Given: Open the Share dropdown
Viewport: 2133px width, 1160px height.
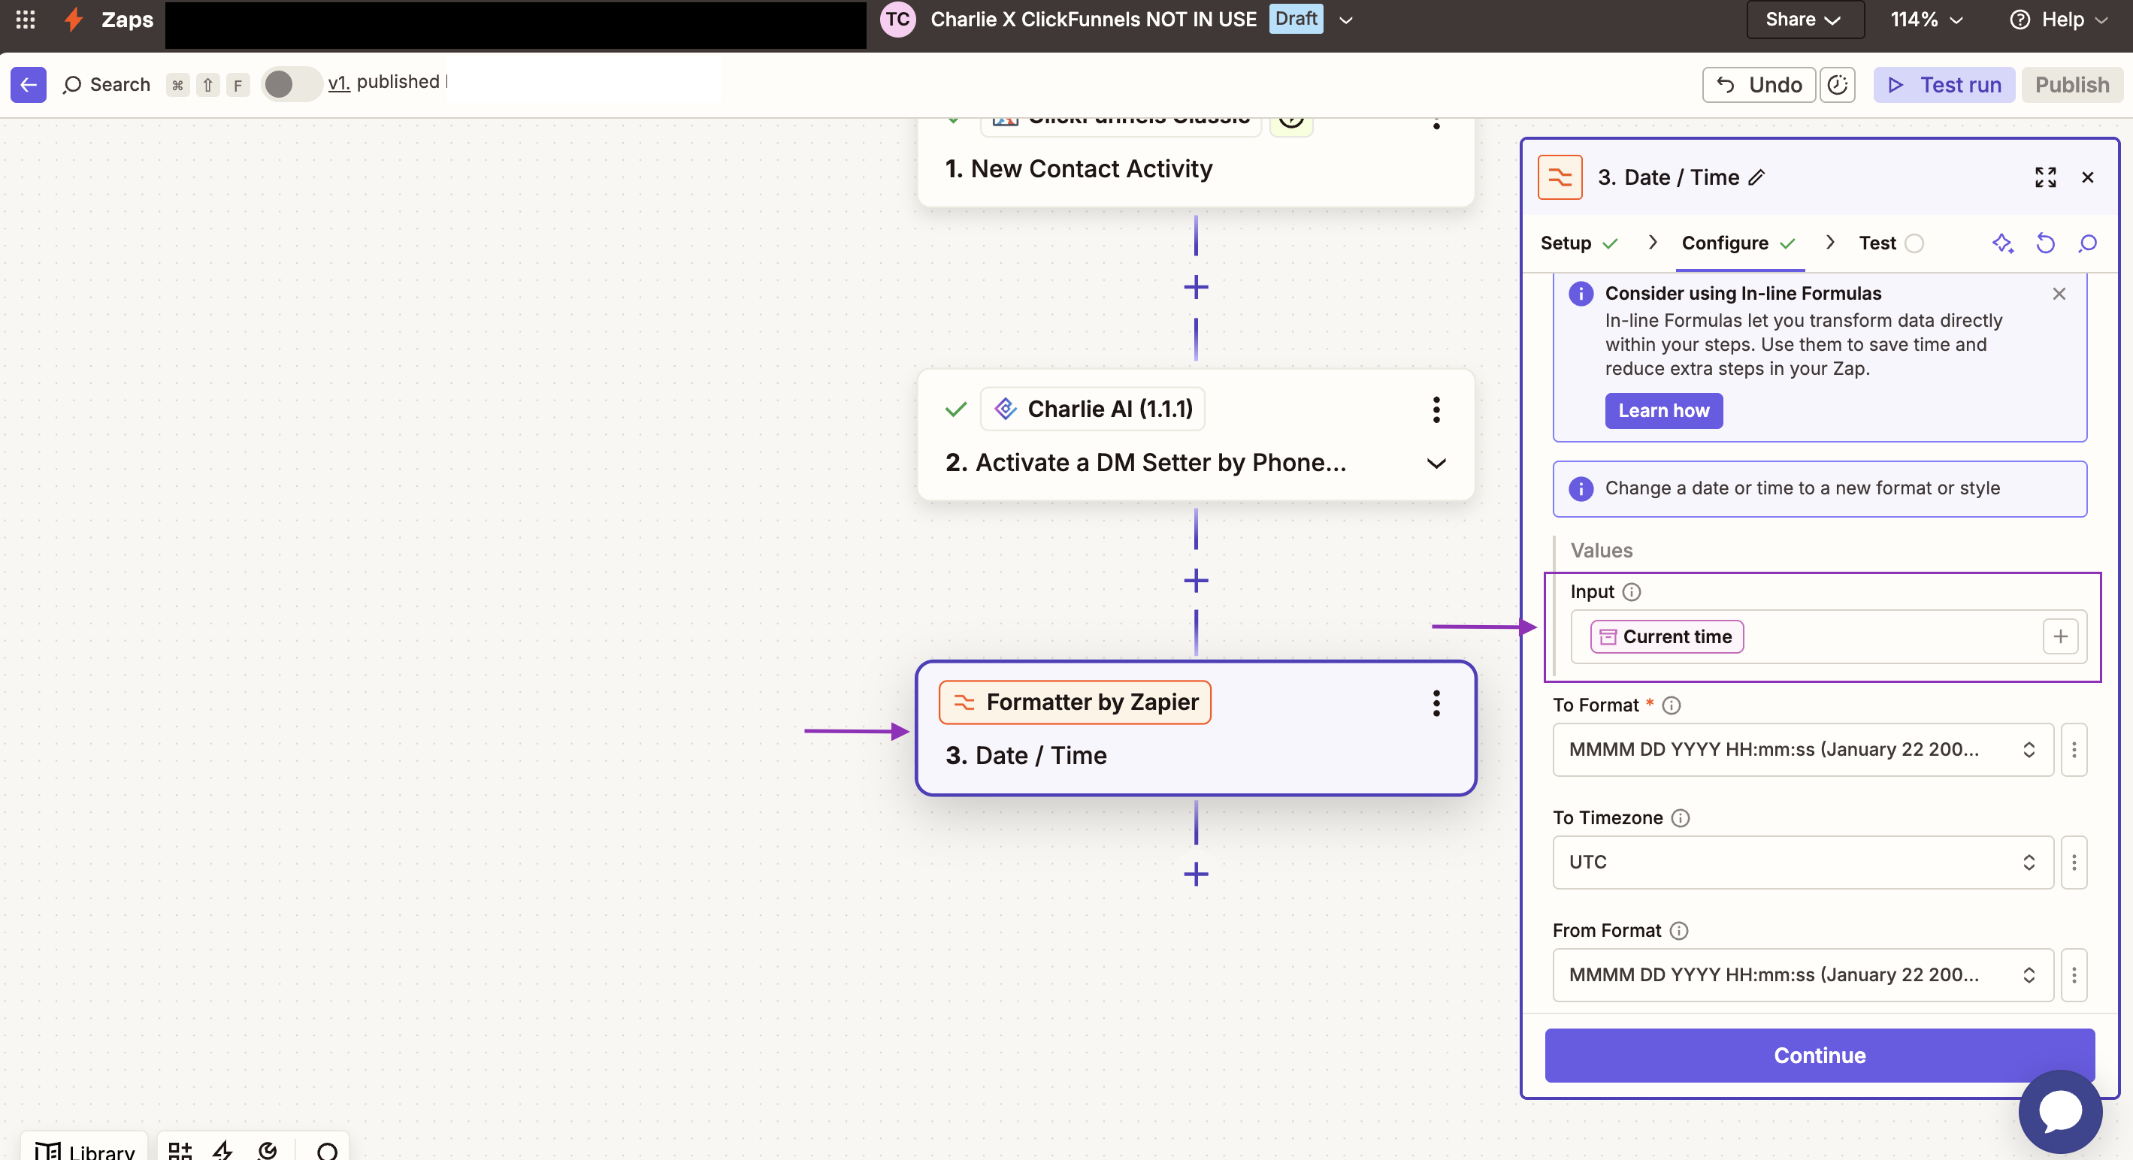Looking at the screenshot, I should [1805, 19].
